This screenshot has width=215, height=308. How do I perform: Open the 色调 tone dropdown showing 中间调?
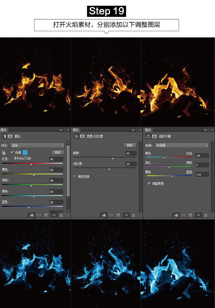181,145
